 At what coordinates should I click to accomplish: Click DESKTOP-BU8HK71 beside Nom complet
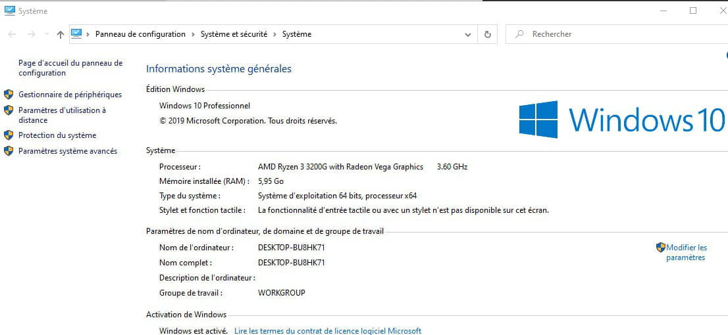tap(292, 263)
